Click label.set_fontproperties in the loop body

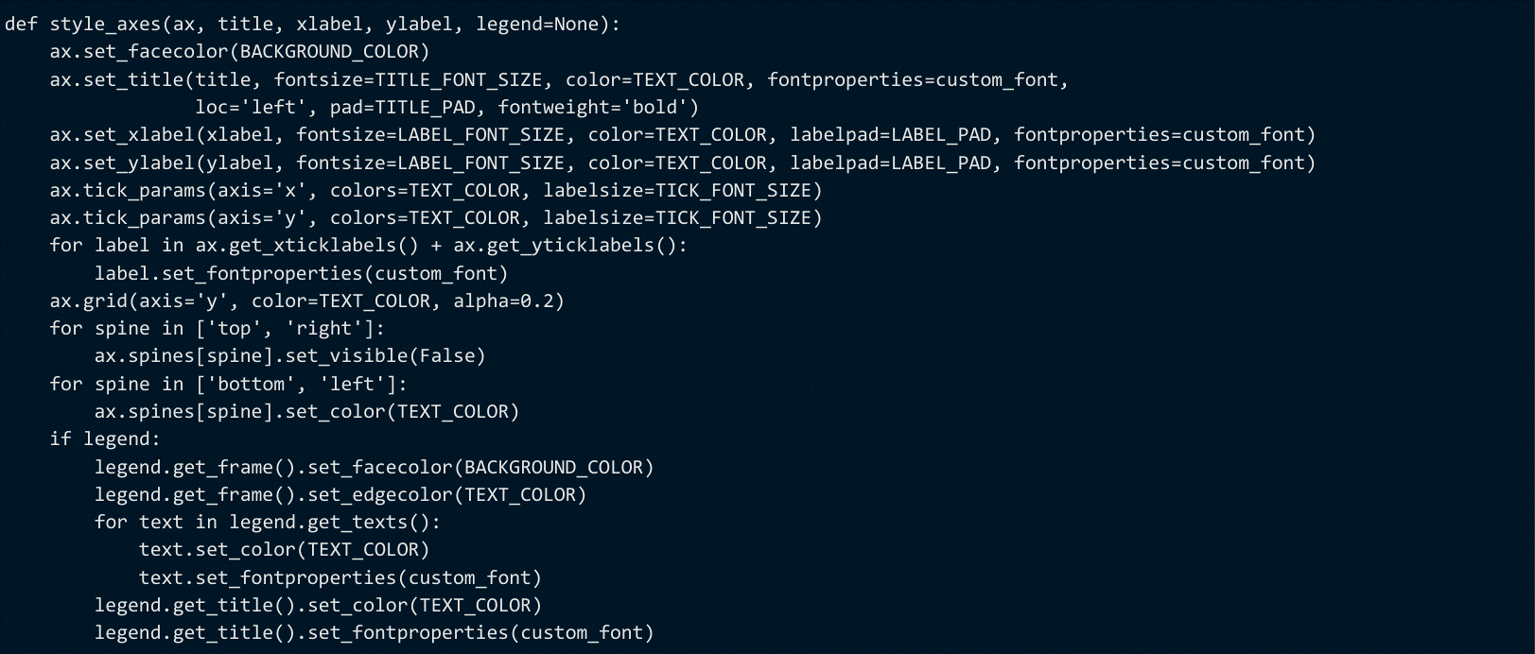tap(229, 274)
